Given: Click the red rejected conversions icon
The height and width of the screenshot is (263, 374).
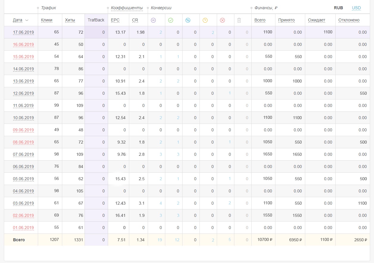Looking at the screenshot, I should pos(222,20).
